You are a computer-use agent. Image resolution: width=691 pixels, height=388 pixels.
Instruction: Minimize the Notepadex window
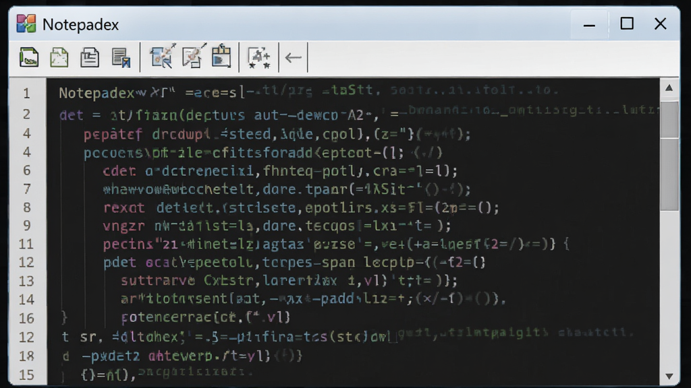(x=589, y=25)
